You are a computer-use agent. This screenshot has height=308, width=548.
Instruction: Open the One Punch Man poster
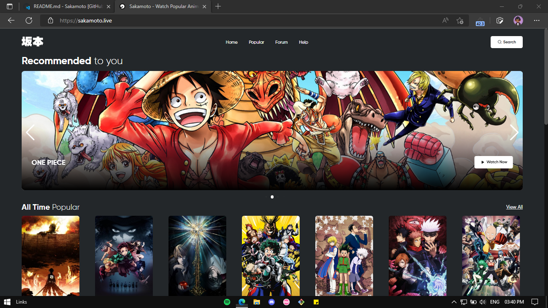coord(491,256)
